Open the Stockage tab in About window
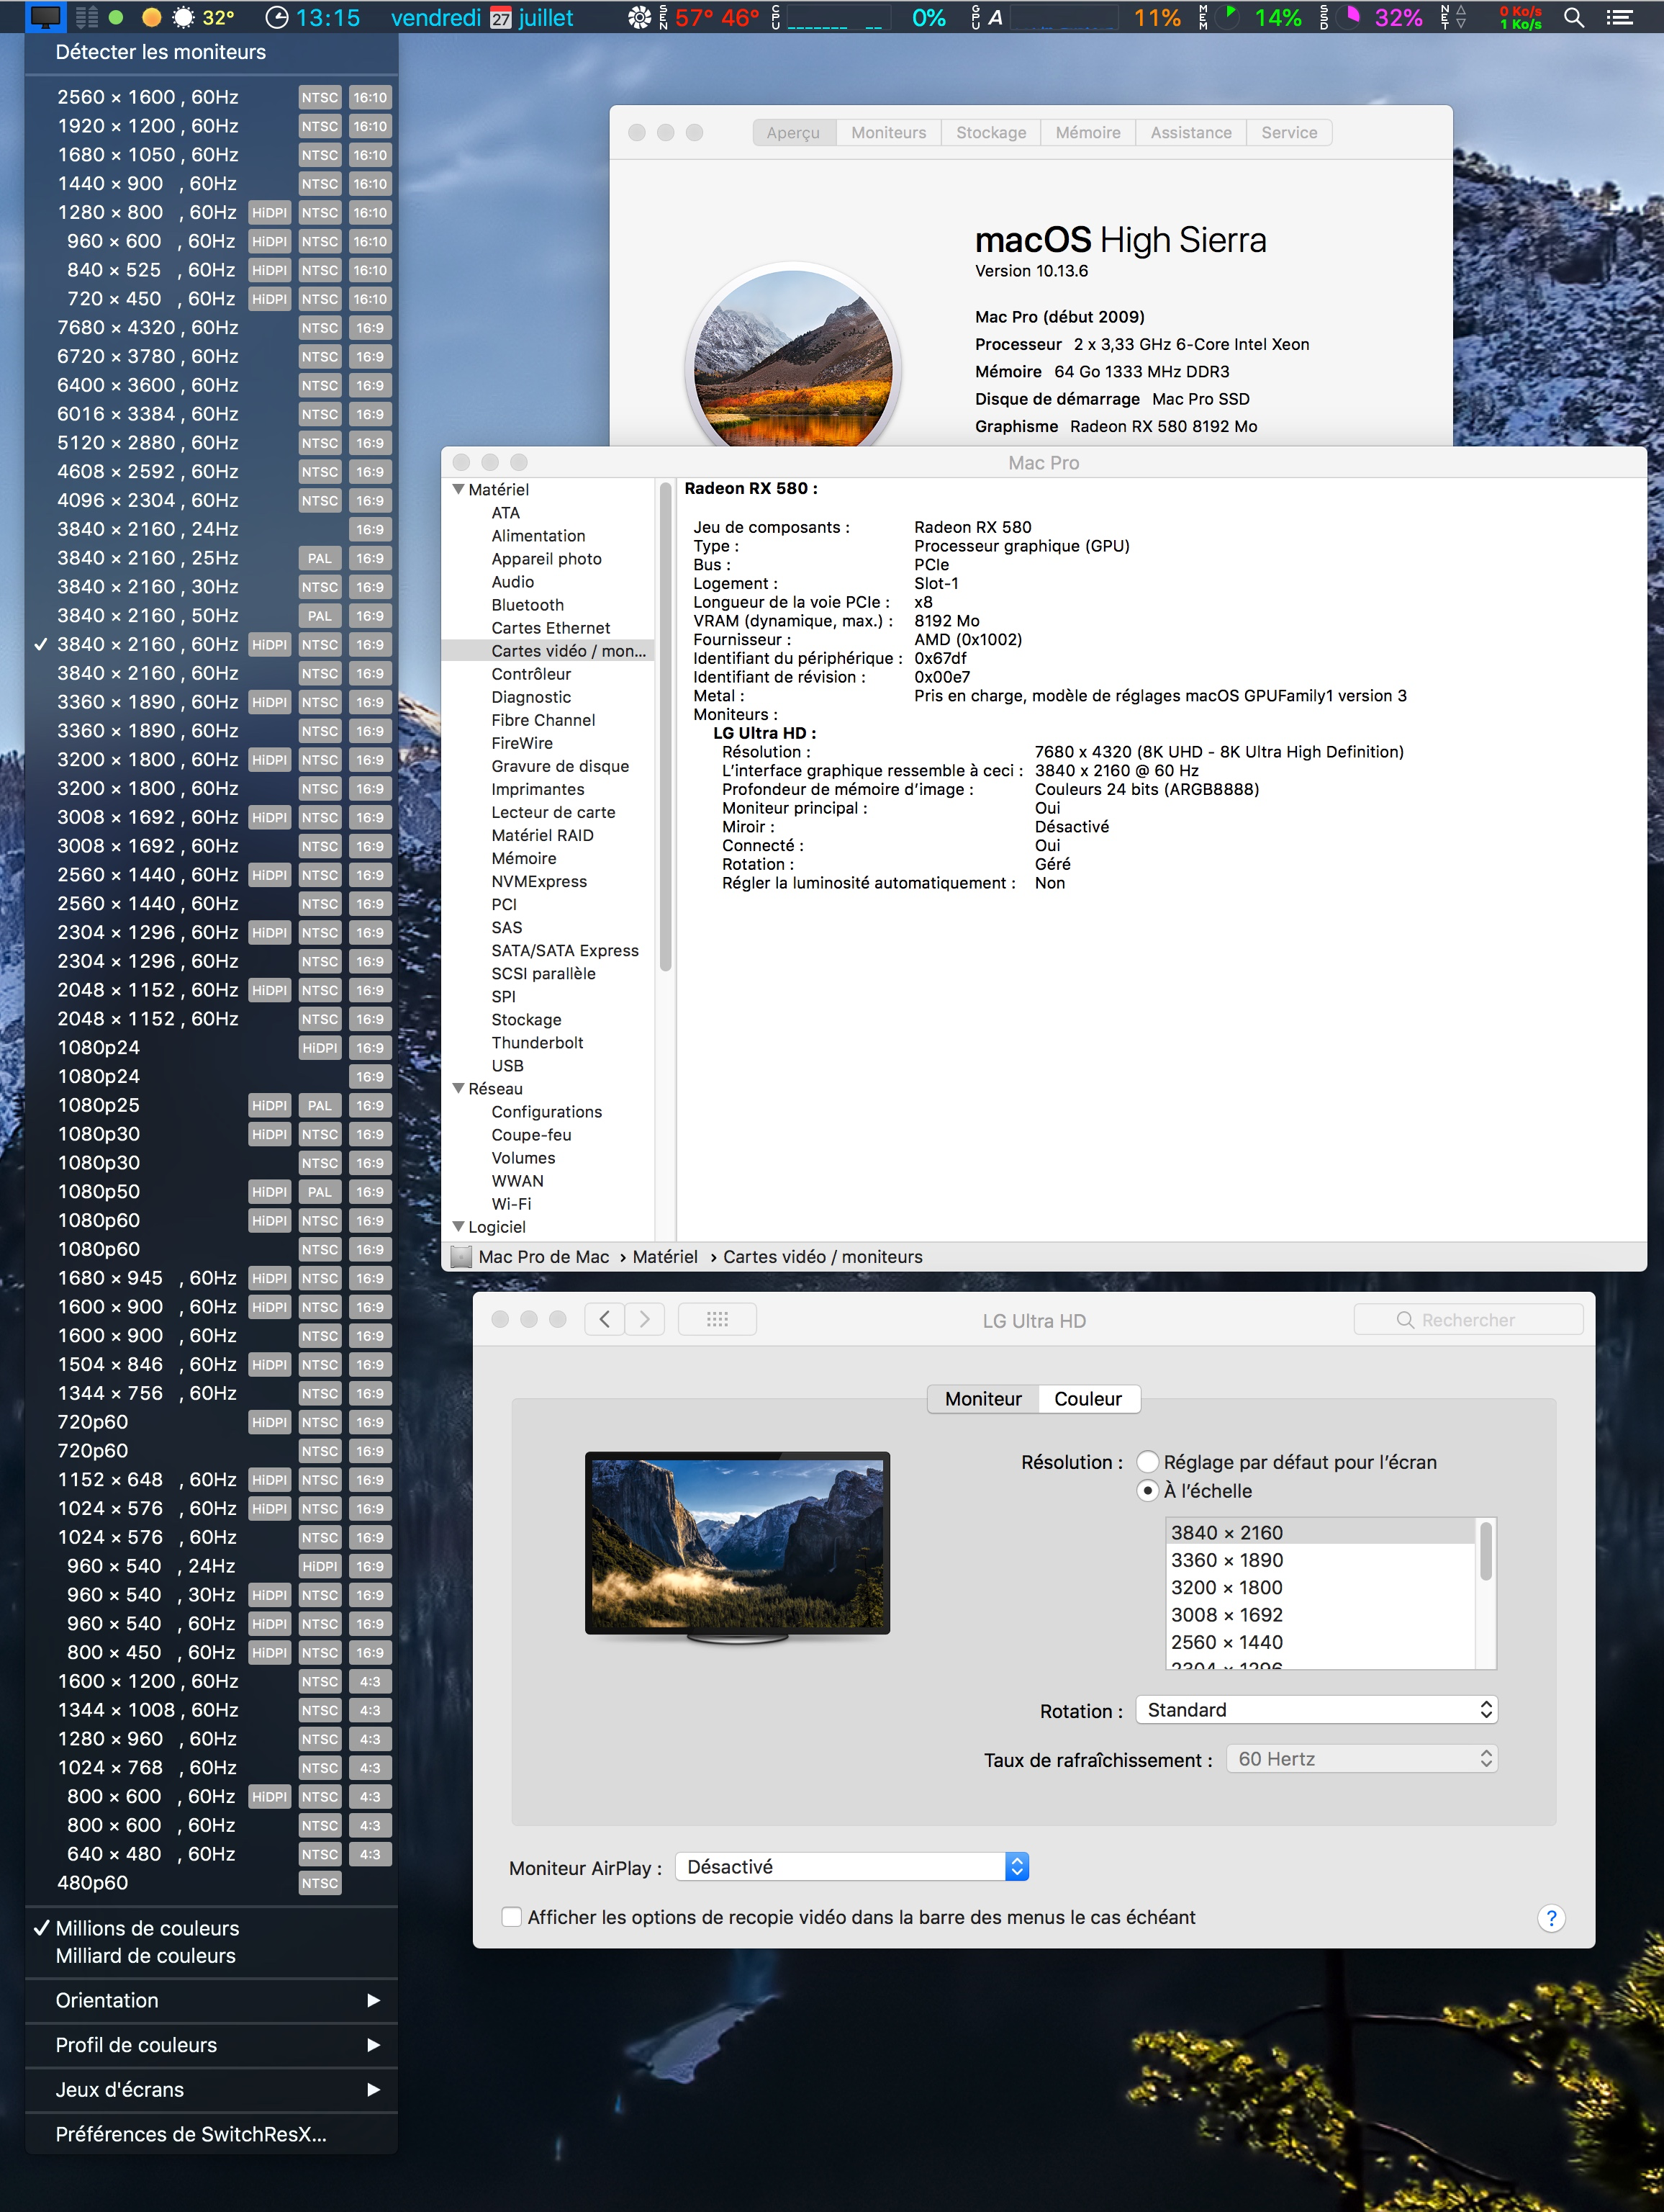The width and height of the screenshot is (1664, 2212). click(x=990, y=133)
